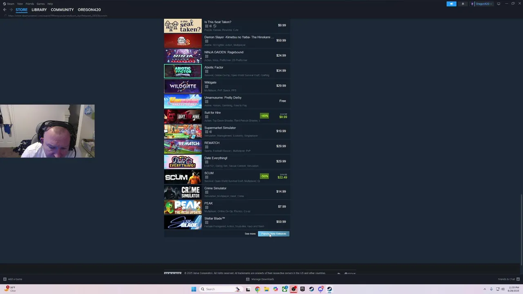Open PEAK thumbnail
Screen dimensions: 523x294
[x=183, y=207]
